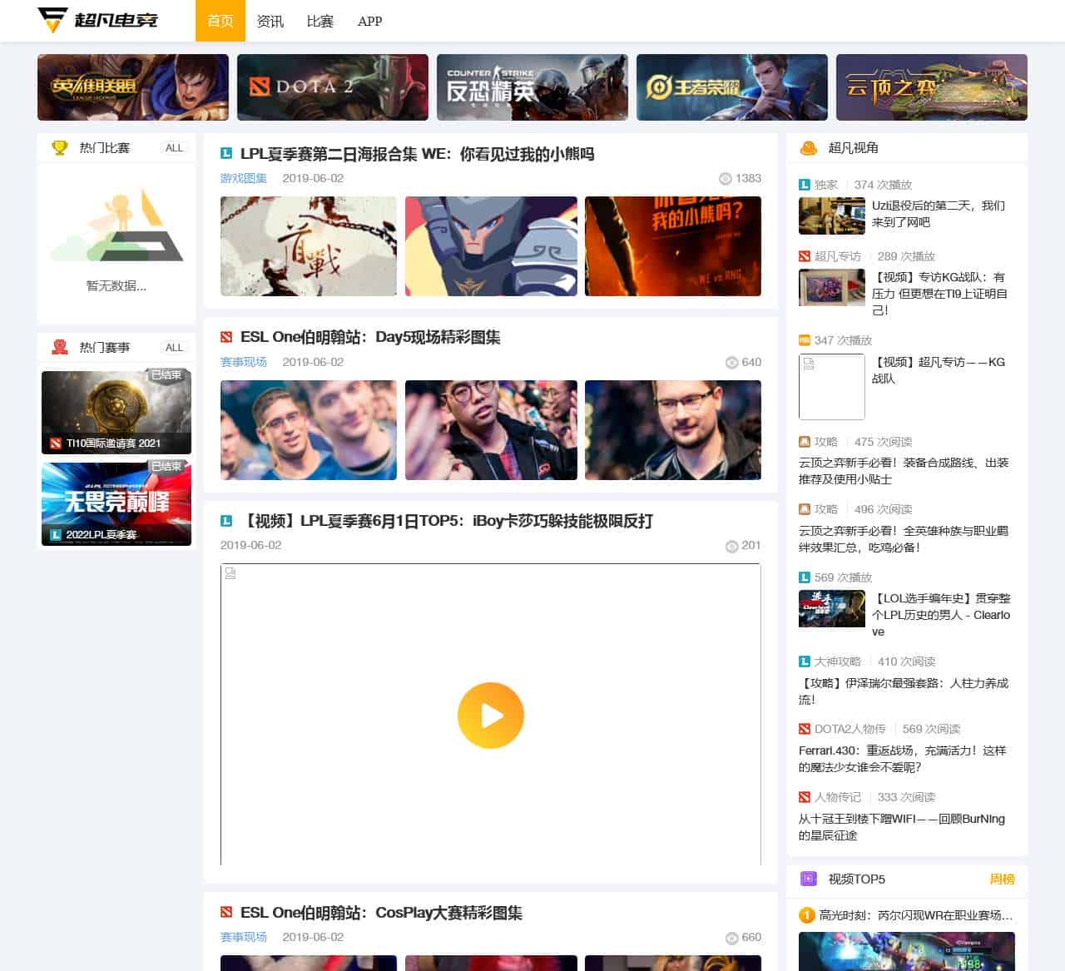This screenshot has width=1065, height=971.
Task: Click the LoL icon before the 【视频】LPL夏季赛6月1日TOP5 title
Action: click(x=225, y=521)
